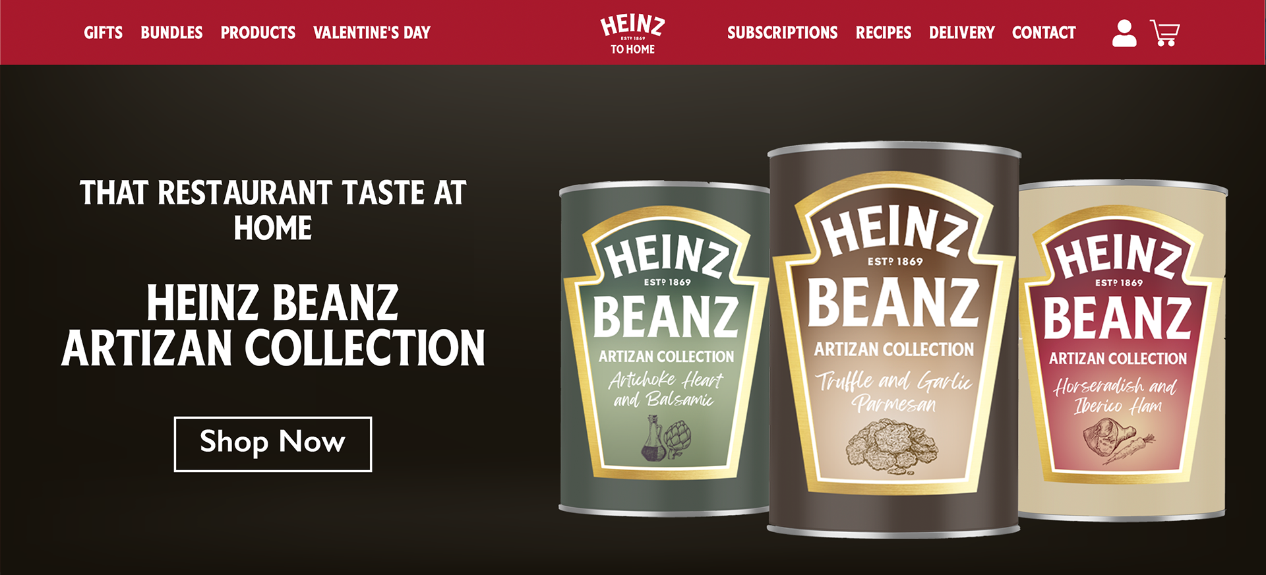Open the Subscriptions page

pyautogui.click(x=783, y=32)
